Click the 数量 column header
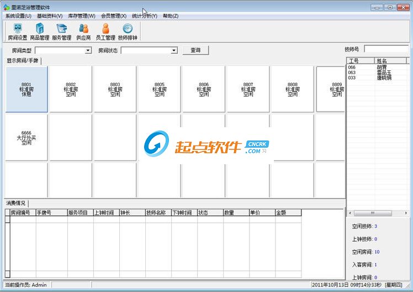 (236, 212)
